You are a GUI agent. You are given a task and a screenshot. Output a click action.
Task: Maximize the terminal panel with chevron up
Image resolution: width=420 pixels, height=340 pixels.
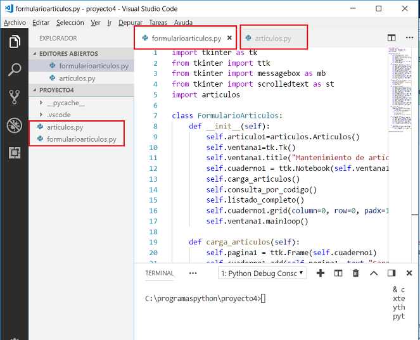coord(374,274)
